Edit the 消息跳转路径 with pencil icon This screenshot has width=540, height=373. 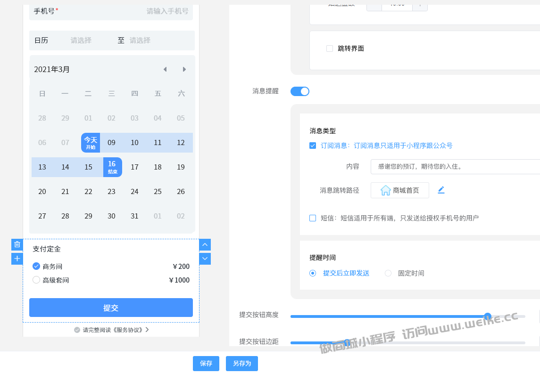coord(441,190)
